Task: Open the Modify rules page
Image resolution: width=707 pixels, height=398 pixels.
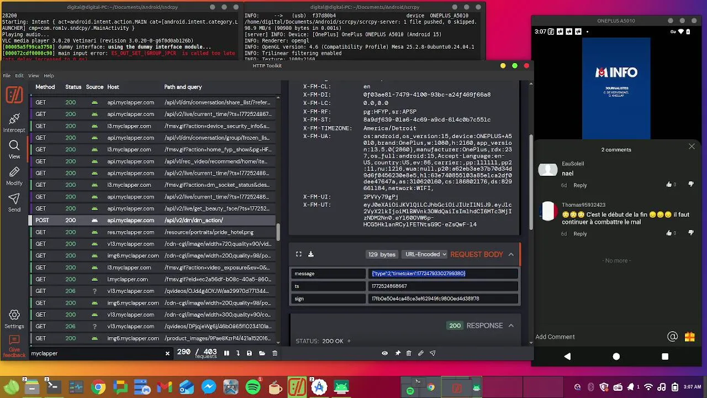Action: click(x=14, y=176)
